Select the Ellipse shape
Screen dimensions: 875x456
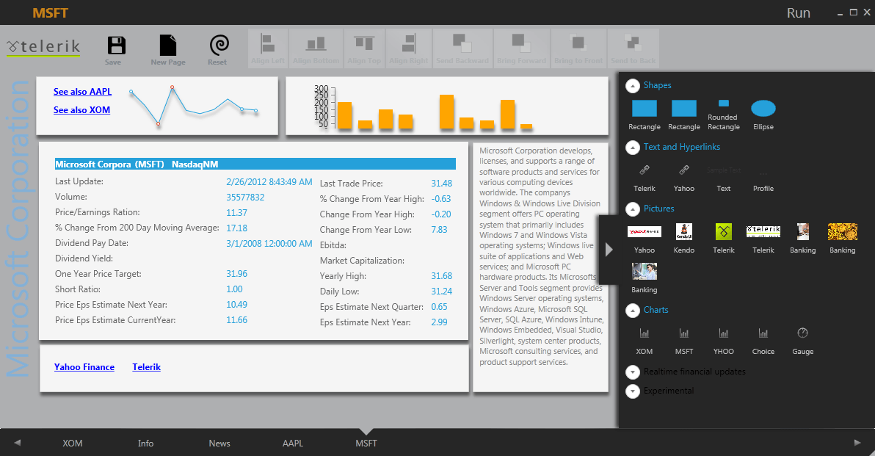point(763,108)
